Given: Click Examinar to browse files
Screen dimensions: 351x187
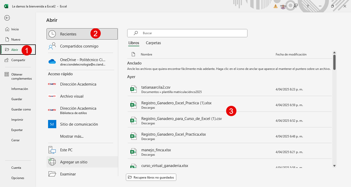Looking at the screenshot, I should (x=82, y=174).
